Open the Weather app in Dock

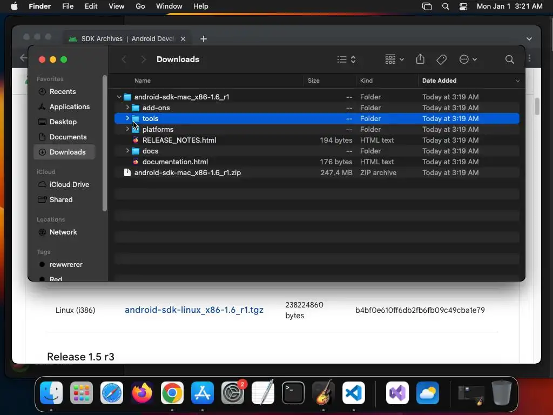click(428, 393)
